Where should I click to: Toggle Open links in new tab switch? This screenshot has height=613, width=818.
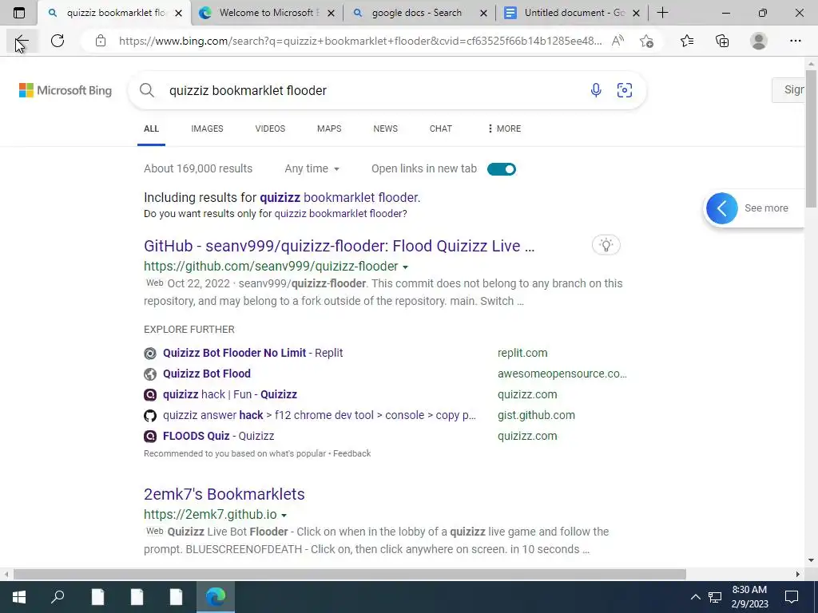tap(502, 169)
